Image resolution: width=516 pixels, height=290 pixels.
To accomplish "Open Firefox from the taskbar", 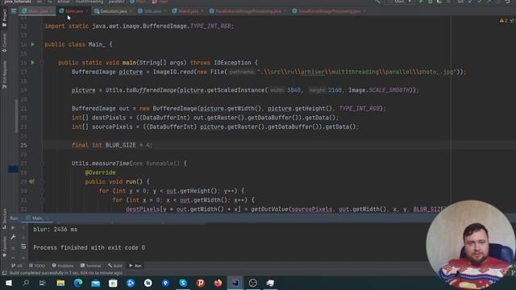I will pyautogui.click(x=218, y=283).
